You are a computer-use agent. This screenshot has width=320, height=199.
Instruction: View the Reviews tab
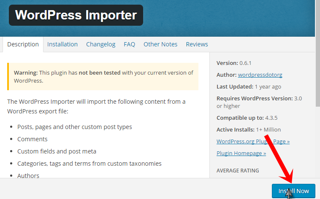click(x=197, y=44)
